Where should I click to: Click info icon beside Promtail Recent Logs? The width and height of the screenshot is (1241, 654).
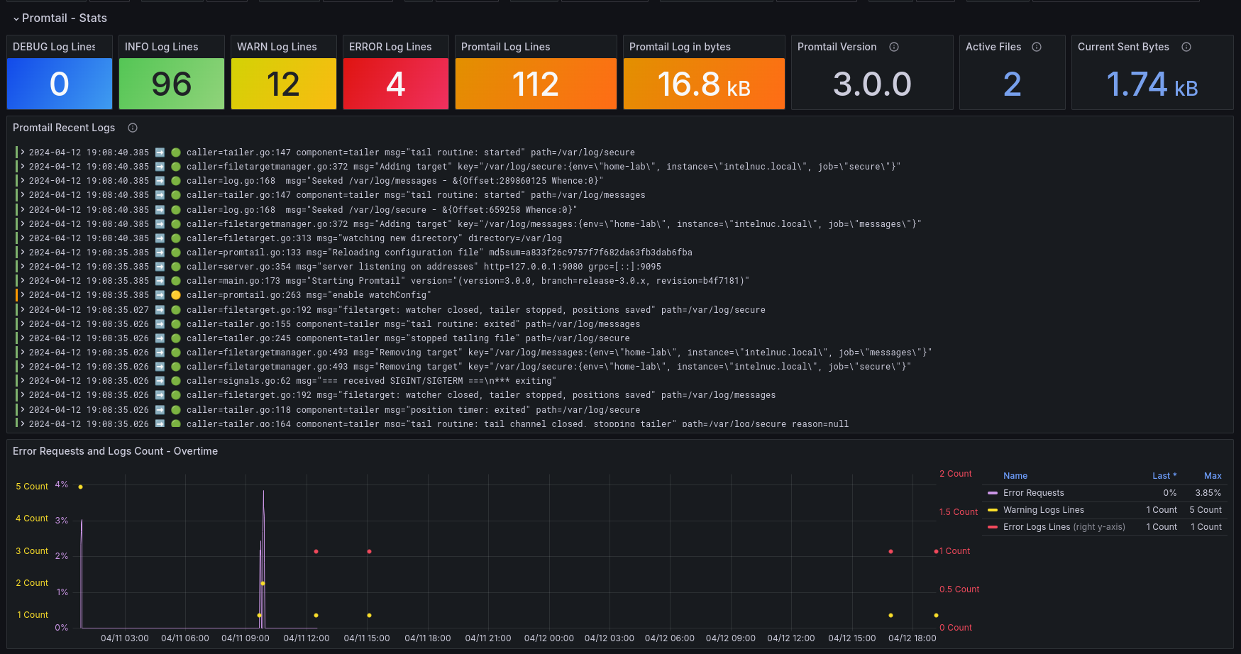(133, 128)
